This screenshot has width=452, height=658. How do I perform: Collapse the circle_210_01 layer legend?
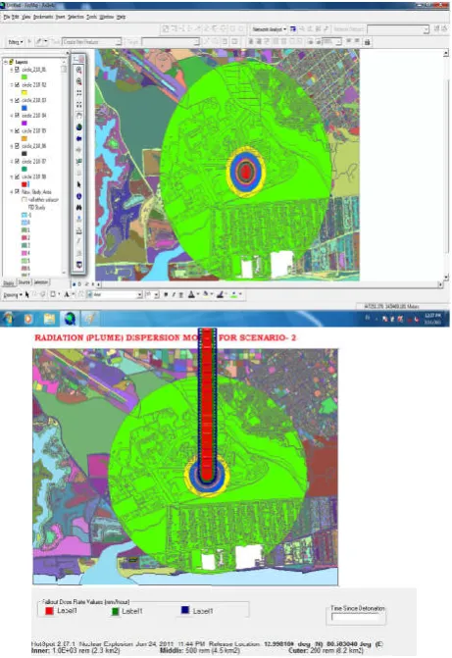coord(12,70)
